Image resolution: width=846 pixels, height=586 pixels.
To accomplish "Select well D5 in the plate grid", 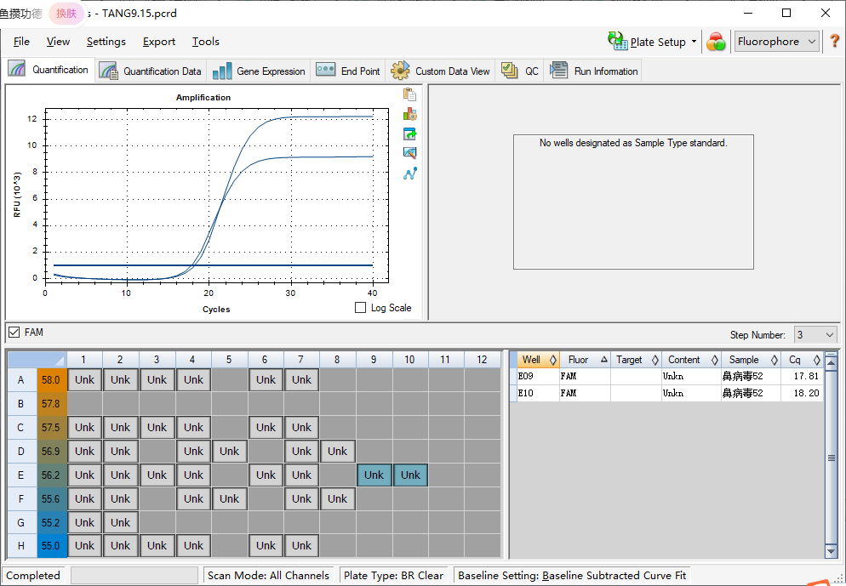I will [x=229, y=452].
